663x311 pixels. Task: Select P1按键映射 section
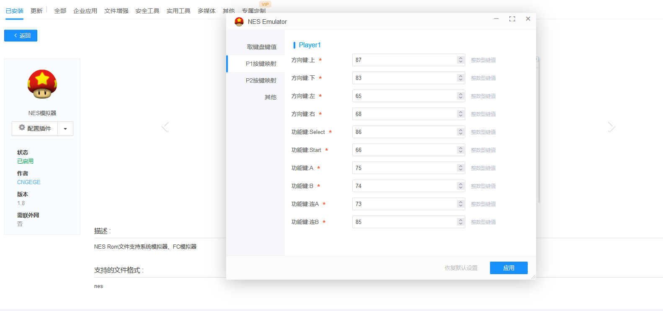point(255,64)
